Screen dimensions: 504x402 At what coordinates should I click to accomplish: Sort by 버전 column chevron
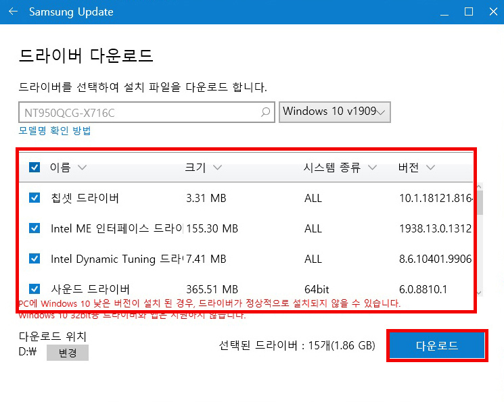pos(430,168)
